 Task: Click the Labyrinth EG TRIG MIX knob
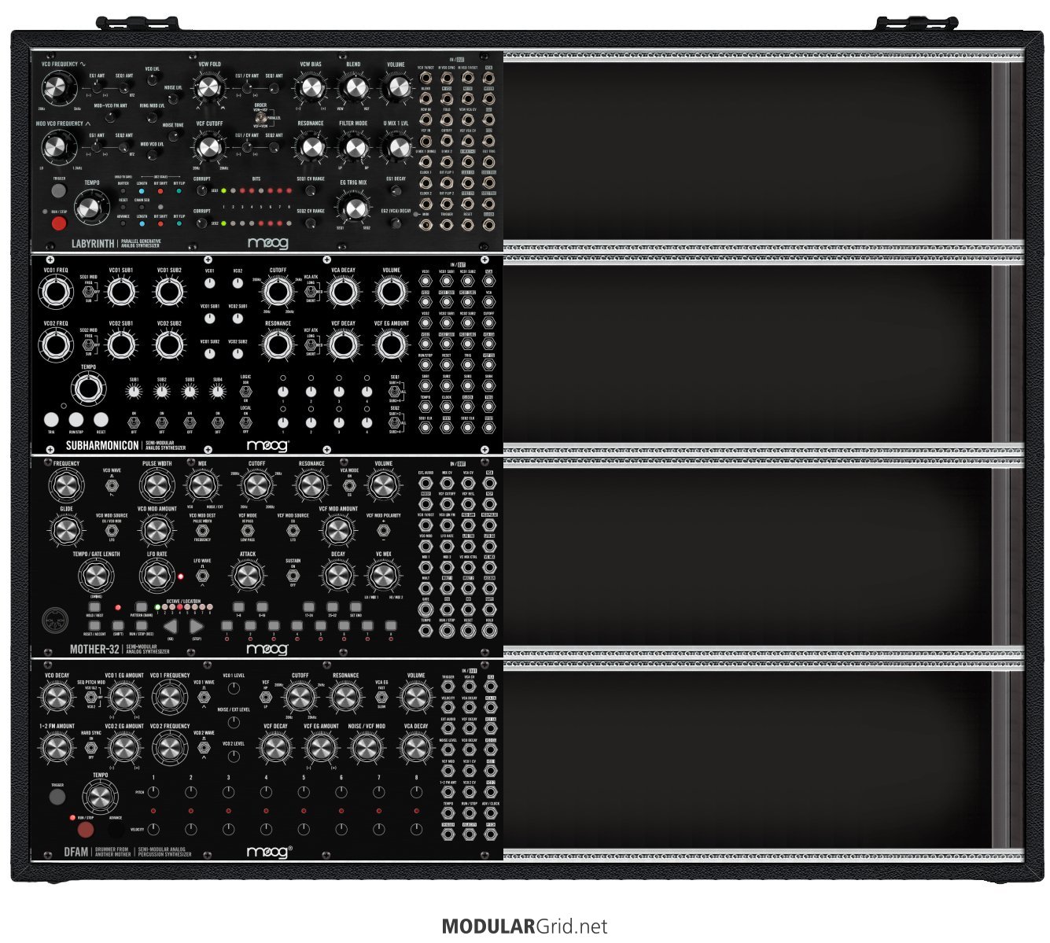pos(356,209)
